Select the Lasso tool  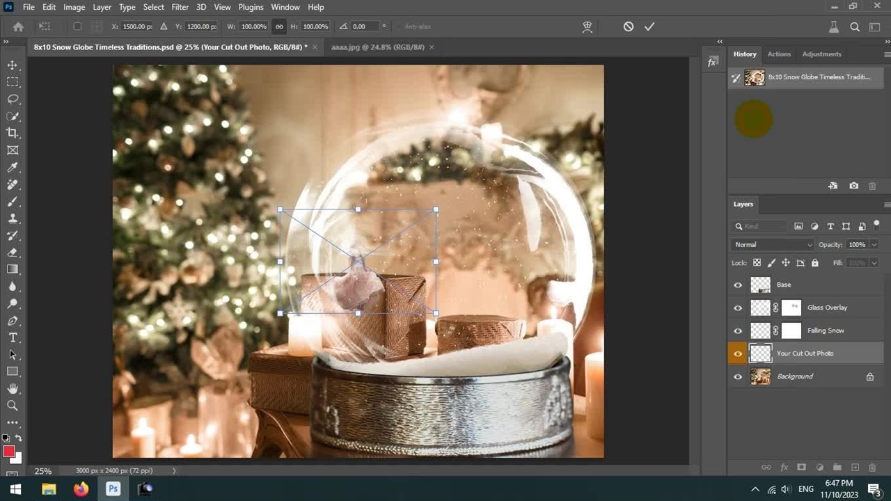click(13, 99)
